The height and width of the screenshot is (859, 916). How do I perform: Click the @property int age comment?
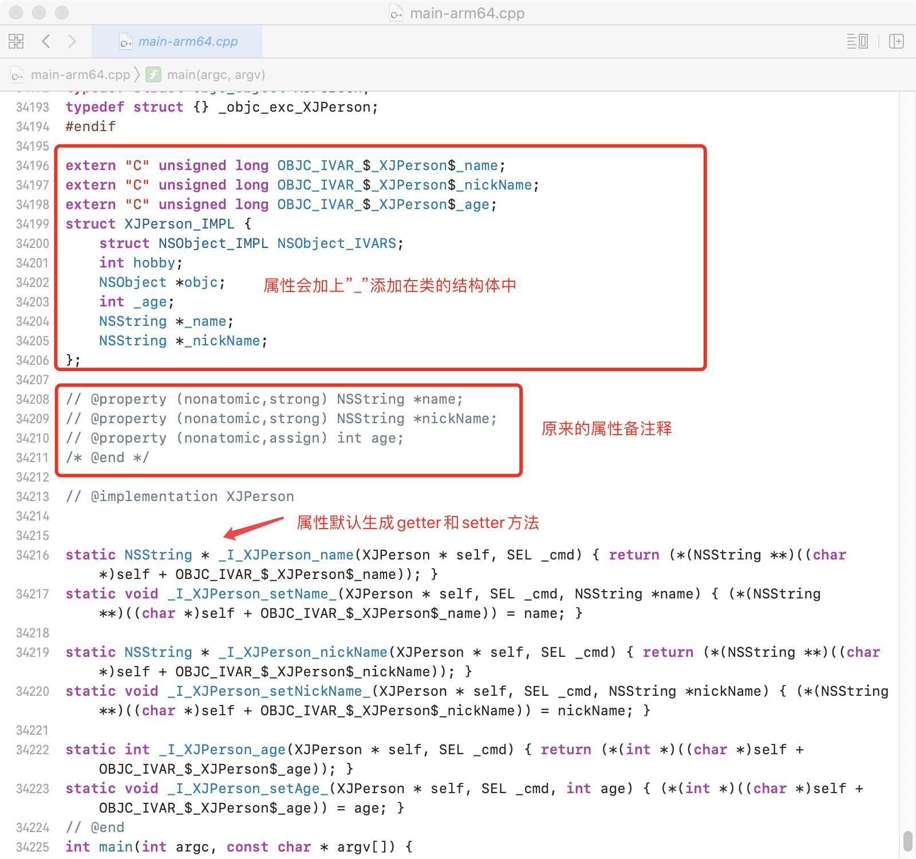[x=234, y=438]
